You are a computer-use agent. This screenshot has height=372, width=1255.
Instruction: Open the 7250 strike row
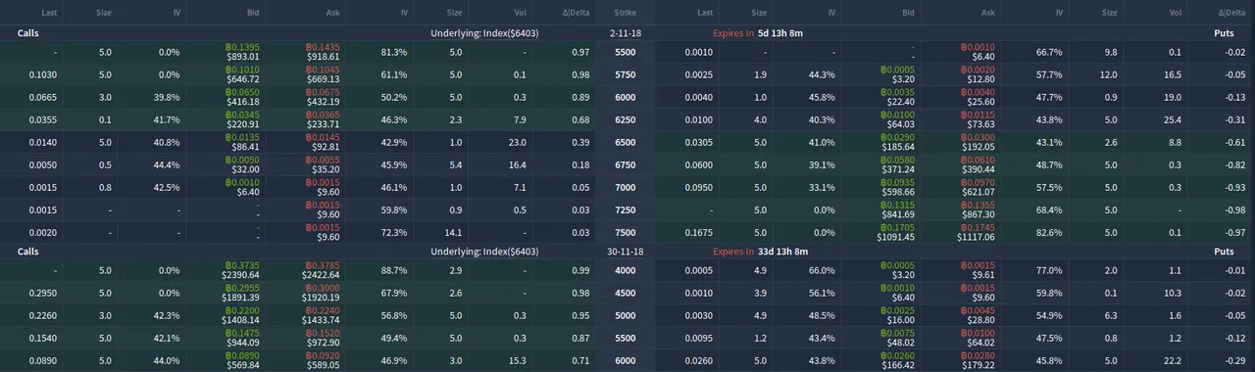coord(625,209)
